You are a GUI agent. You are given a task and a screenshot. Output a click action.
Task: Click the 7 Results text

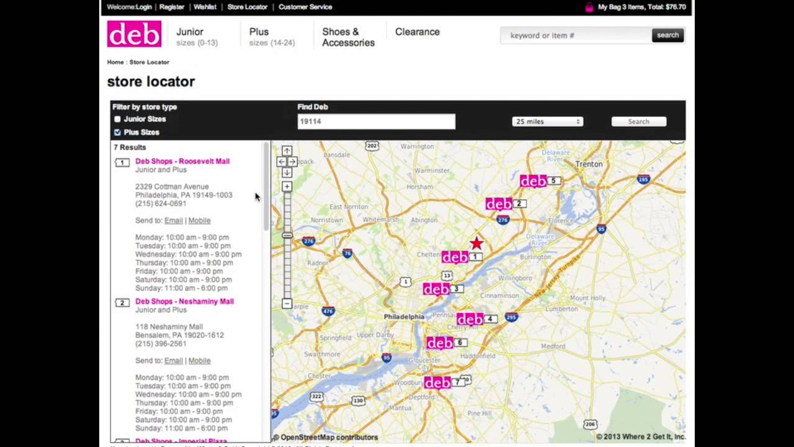coord(130,148)
